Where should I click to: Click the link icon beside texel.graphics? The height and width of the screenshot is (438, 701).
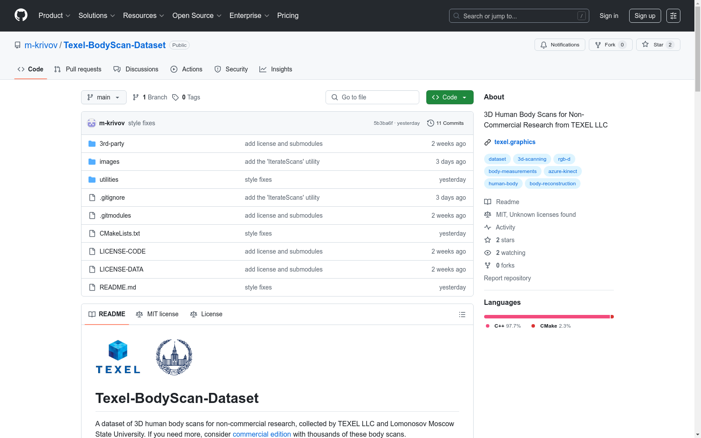coord(488,142)
